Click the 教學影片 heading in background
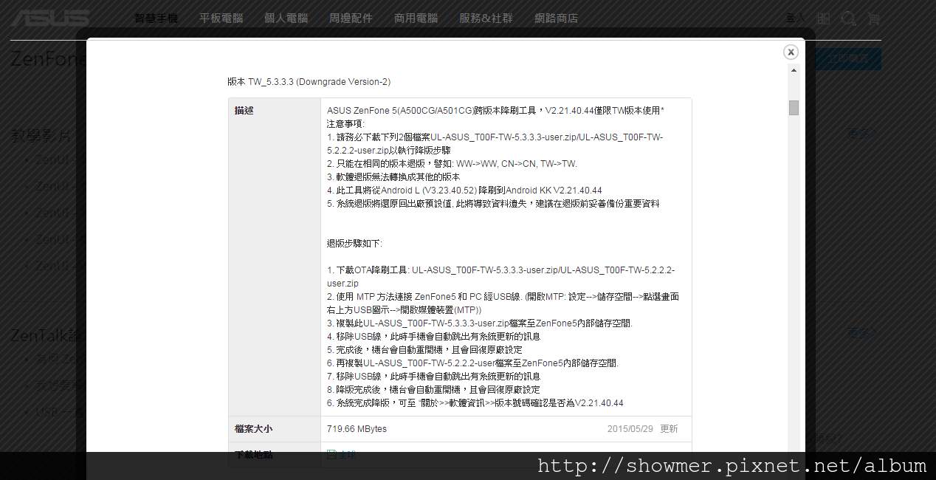936x480 pixels. pos(41,136)
